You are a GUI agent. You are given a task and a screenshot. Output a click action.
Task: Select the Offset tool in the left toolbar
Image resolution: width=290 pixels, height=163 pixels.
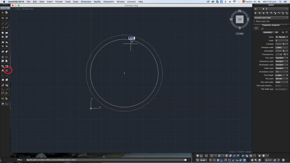7,71
